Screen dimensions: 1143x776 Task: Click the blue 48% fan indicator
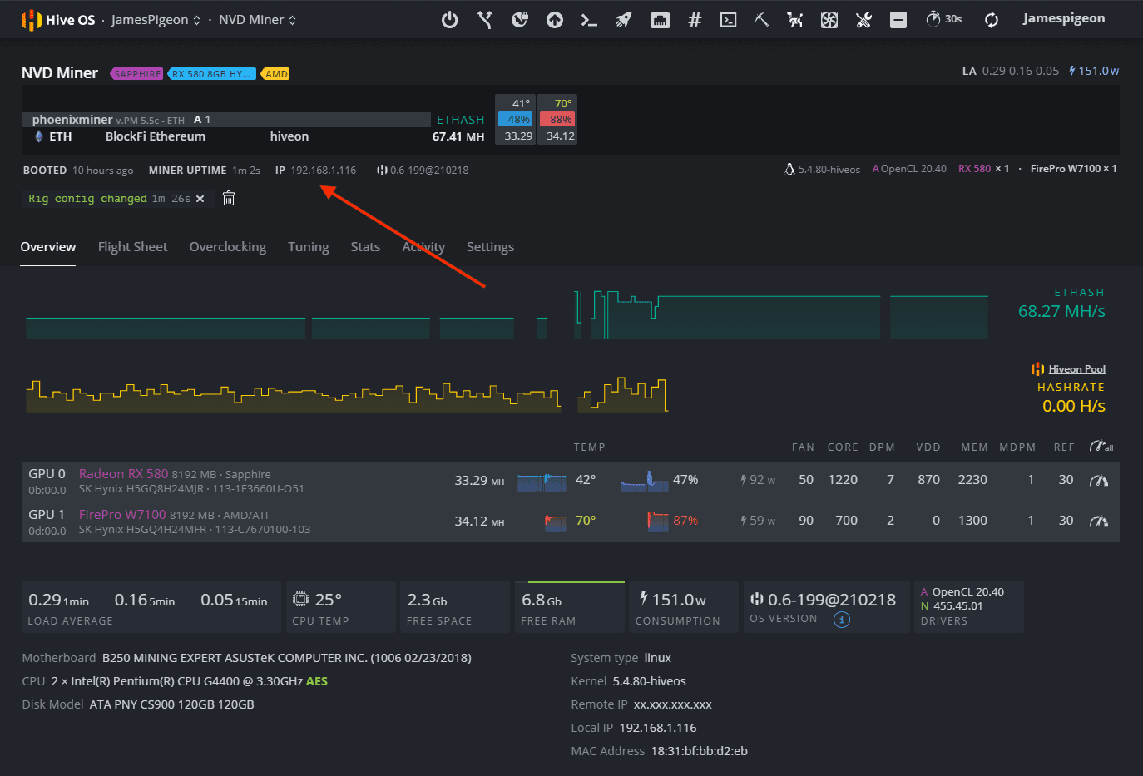(x=516, y=120)
